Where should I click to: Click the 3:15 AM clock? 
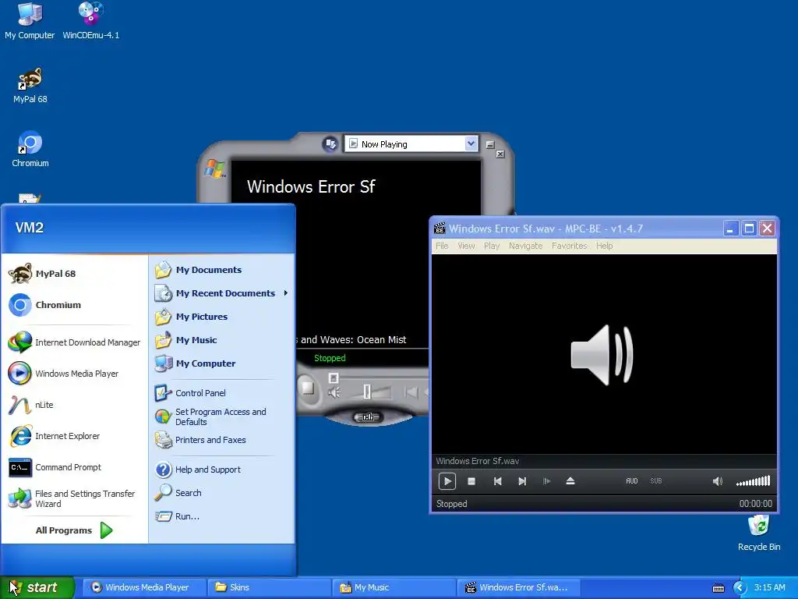point(769,587)
